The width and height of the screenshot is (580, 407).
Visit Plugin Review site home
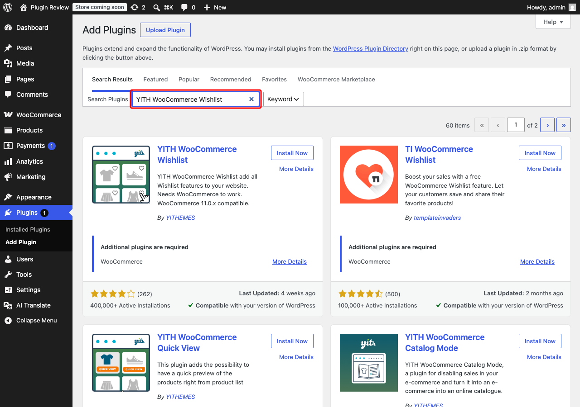click(x=44, y=7)
